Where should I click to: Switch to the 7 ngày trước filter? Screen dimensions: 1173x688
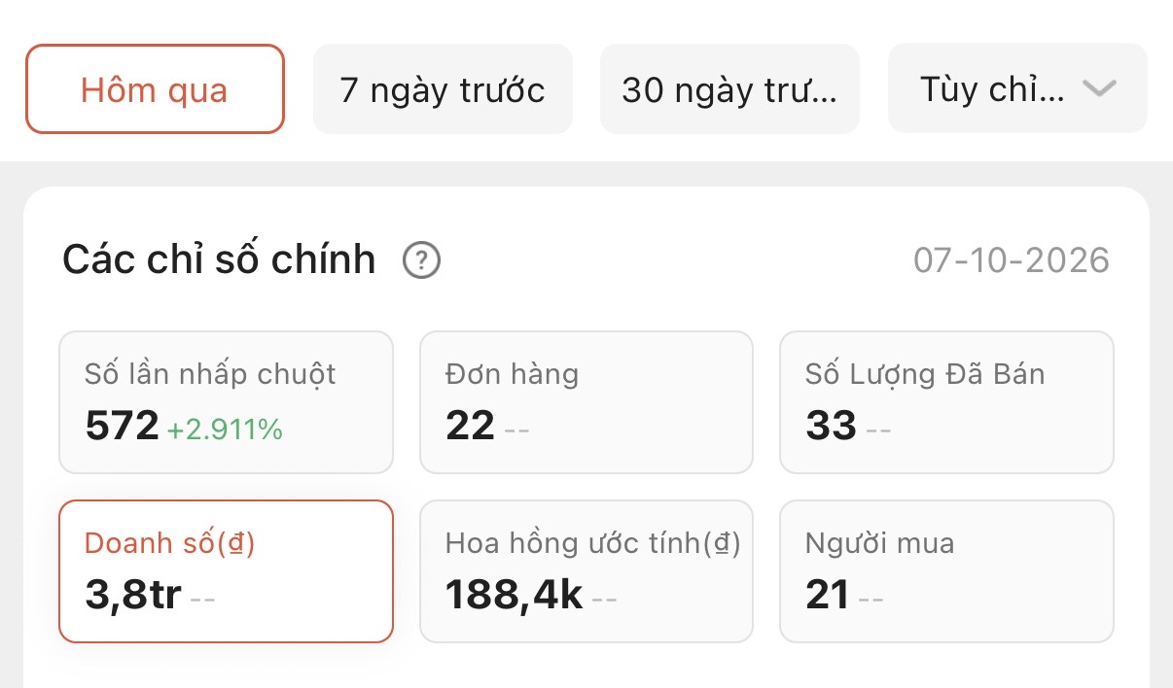click(x=443, y=88)
